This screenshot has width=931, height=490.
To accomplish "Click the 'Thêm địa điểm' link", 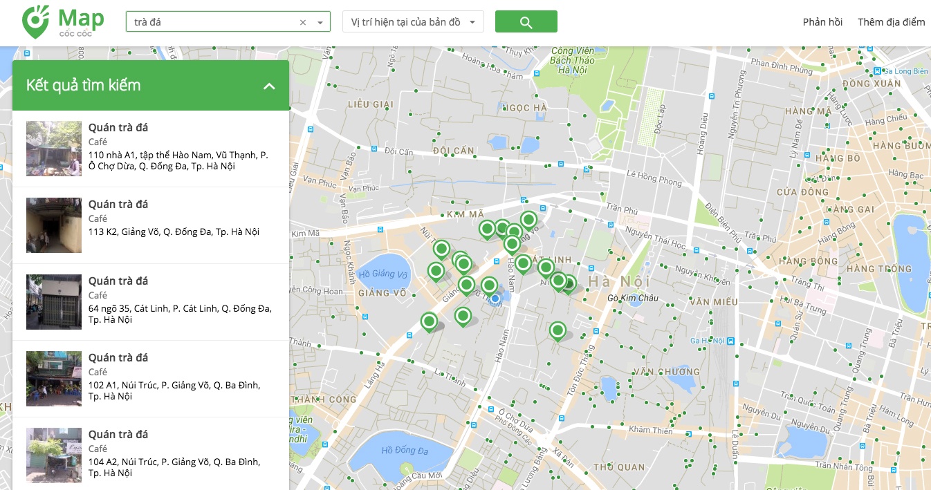I will [891, 22].
